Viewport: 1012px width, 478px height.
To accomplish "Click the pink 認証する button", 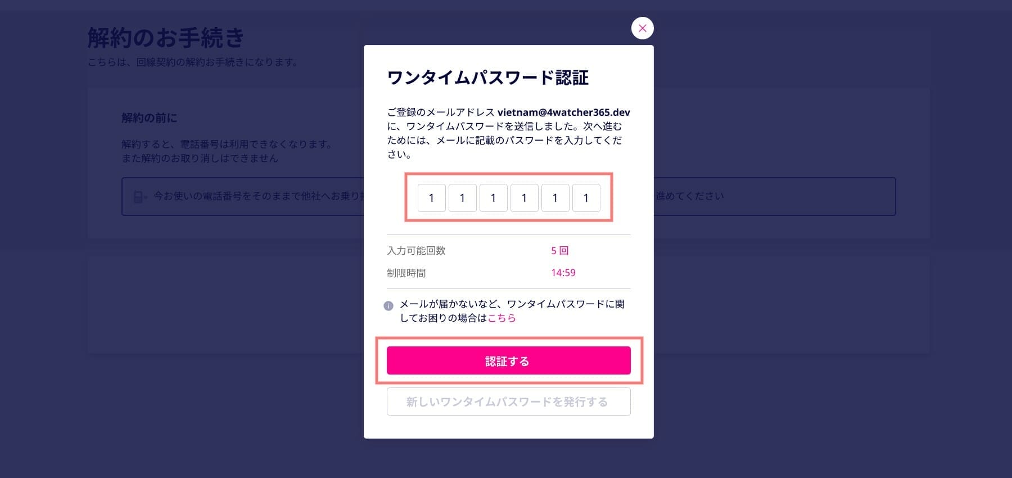I will coord(508,360).
